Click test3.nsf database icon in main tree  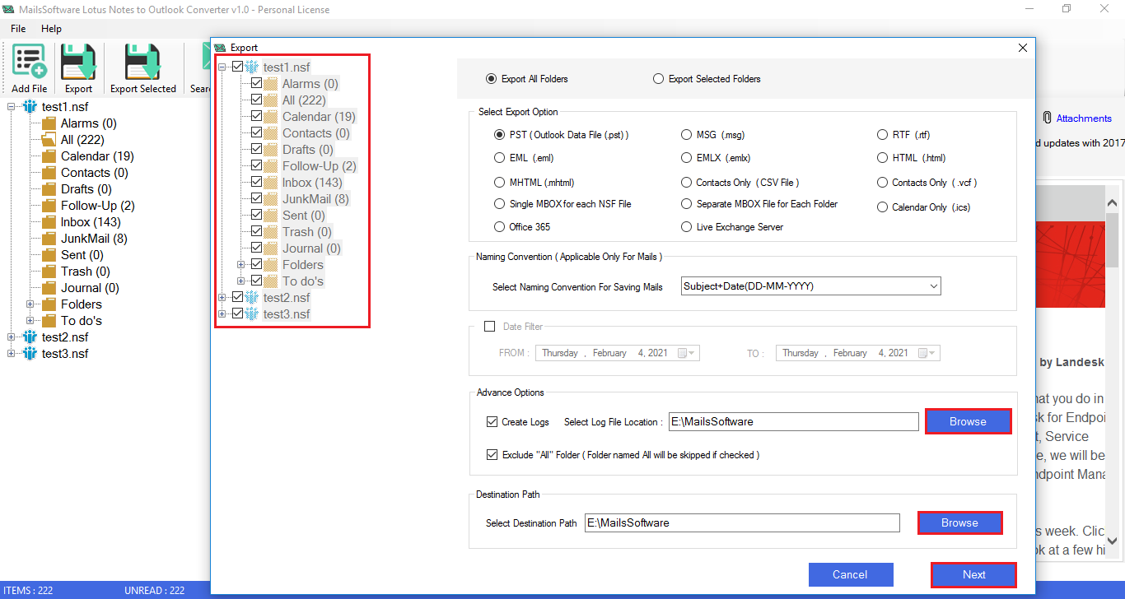30,354
